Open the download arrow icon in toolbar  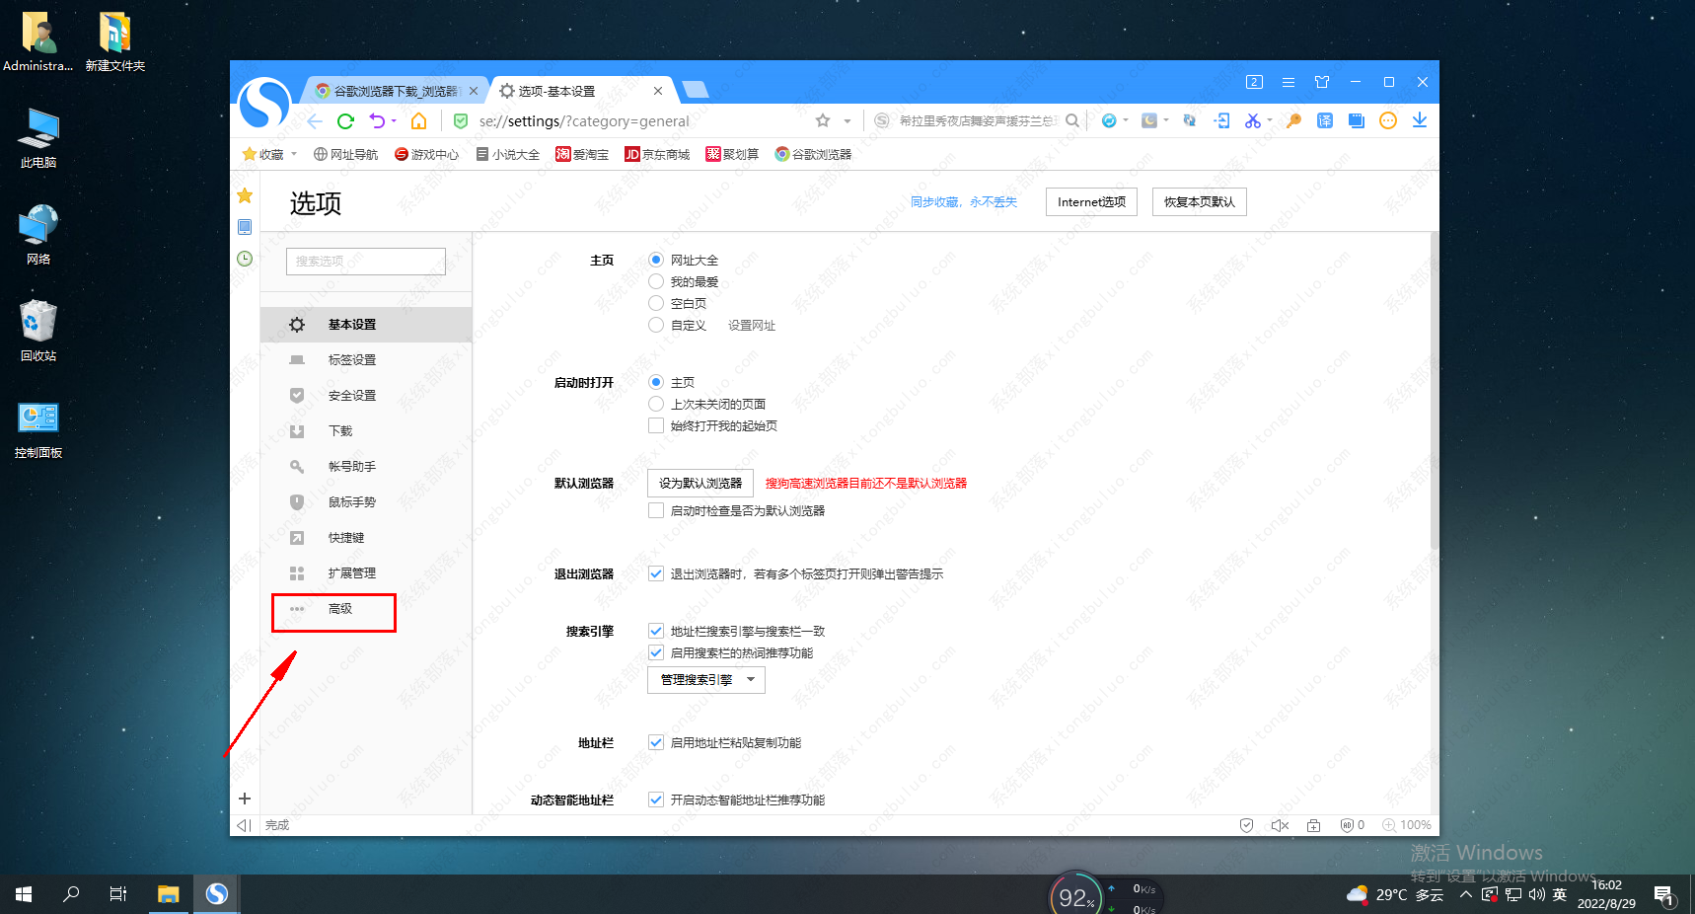pyautogui.click(x=1420, y=120)
